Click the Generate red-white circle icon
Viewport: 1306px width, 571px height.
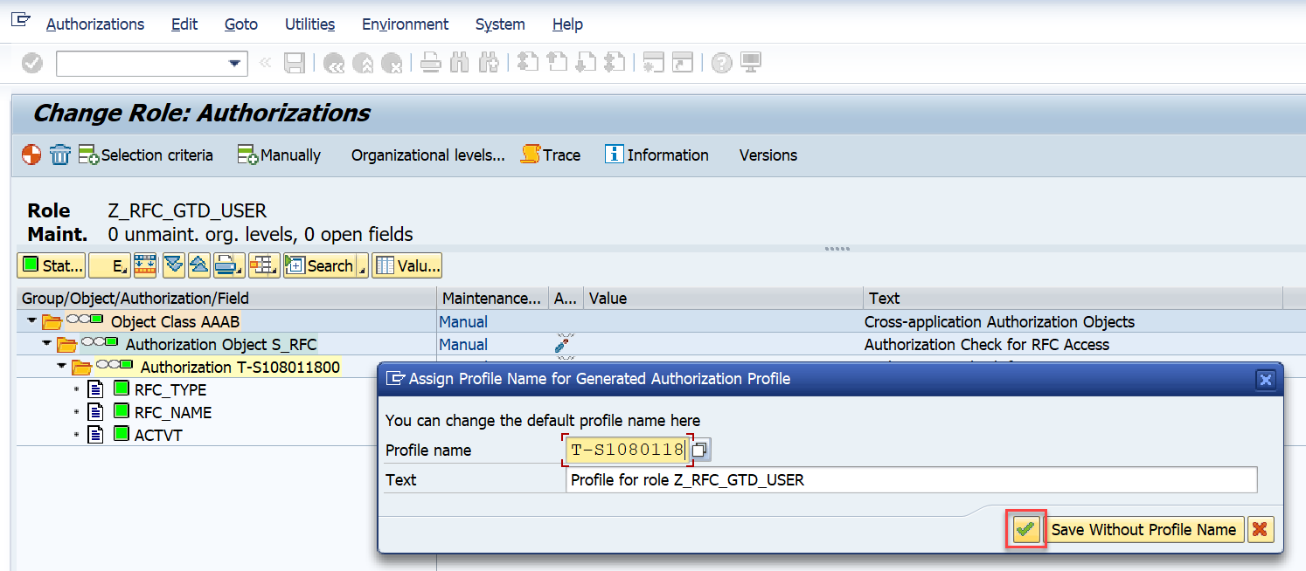(31, 155)
